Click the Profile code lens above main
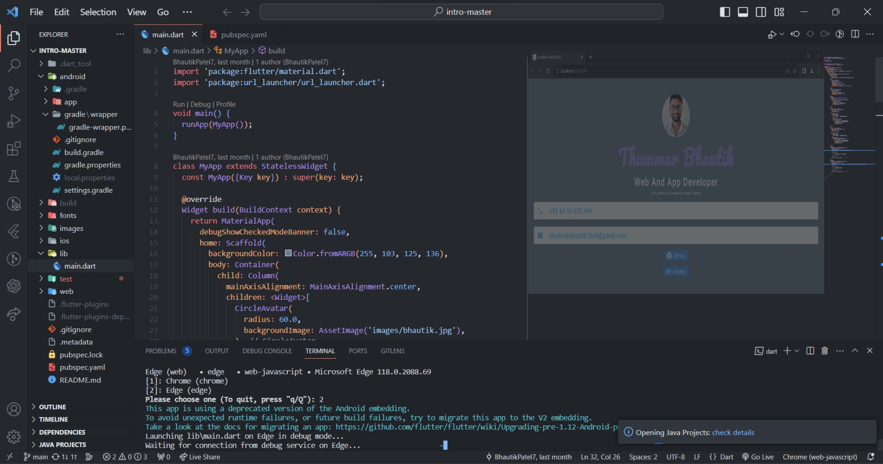The width and height of the screenshot is (883, 464). point(226,104)
